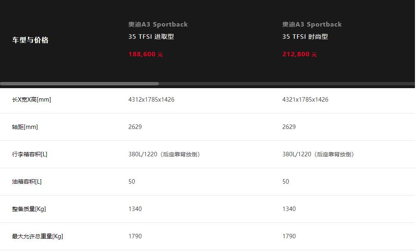Click 1340 curb weight value for 时尚型
Image resolution: width=417 pixels, height=251 pixels.
click(289, 209)
